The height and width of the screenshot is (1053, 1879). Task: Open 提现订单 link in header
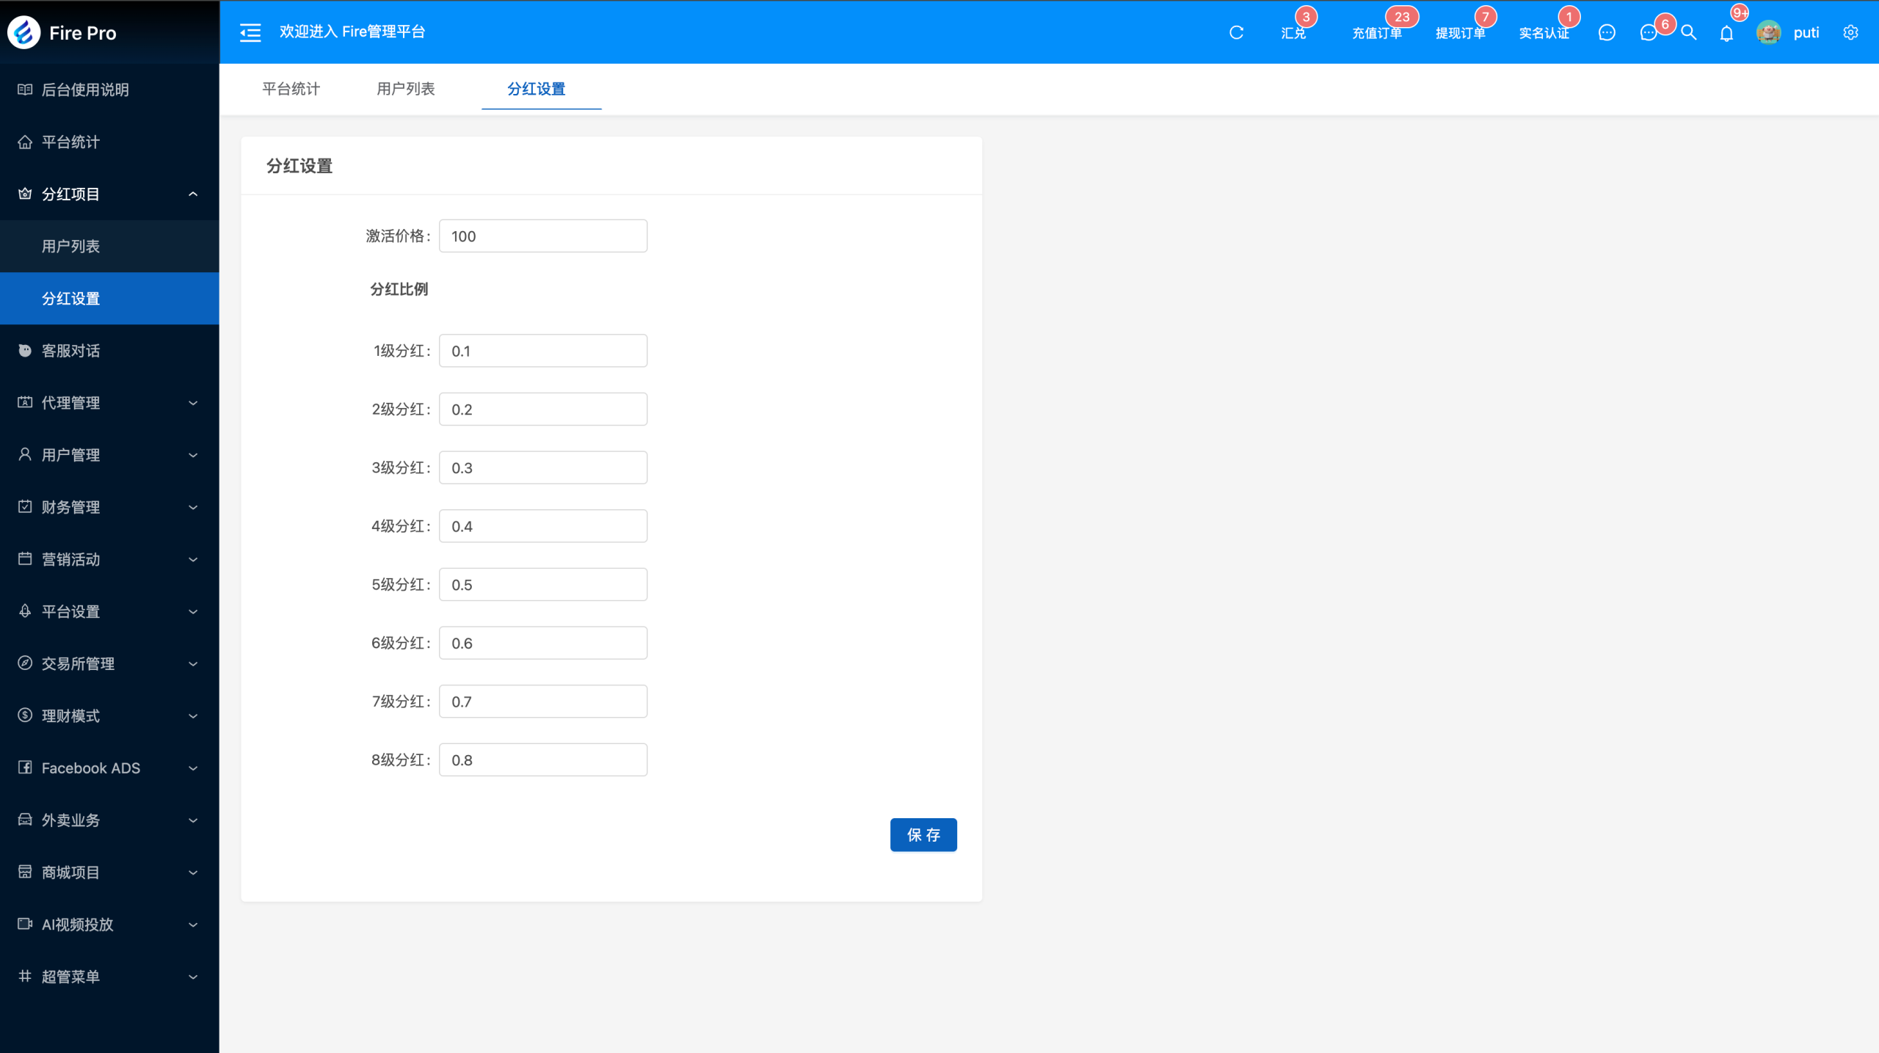(1460, 33)
